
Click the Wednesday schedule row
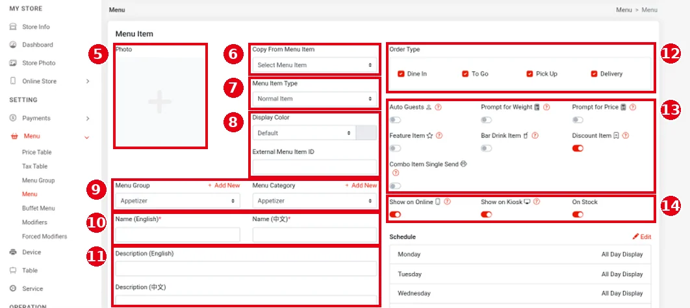520,293
